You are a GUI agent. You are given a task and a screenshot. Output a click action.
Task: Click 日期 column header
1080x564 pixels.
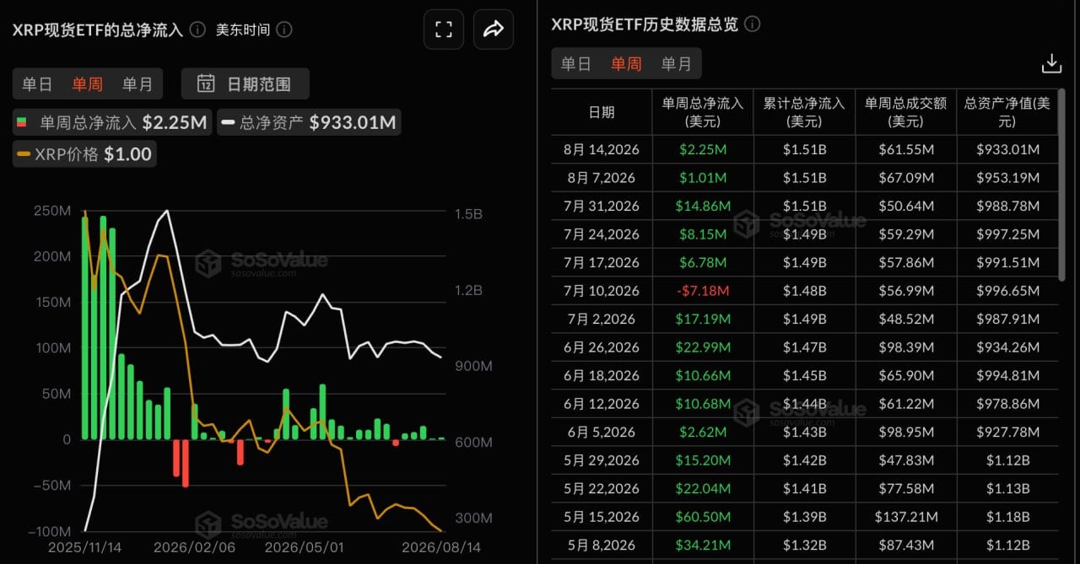point(602,112)
